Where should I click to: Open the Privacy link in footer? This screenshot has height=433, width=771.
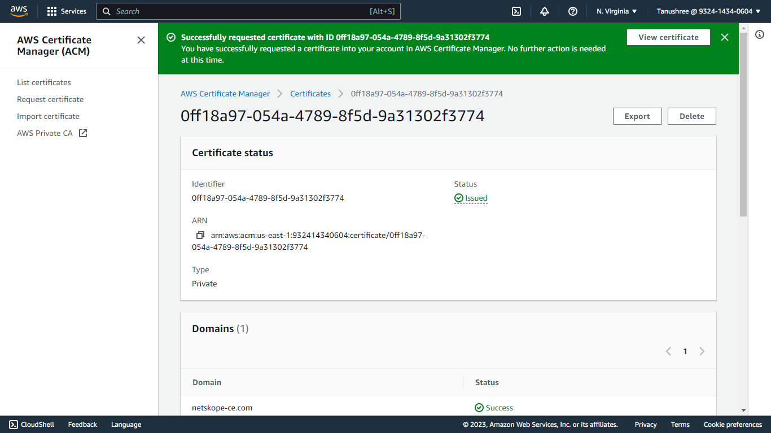[x=646, y=425]
